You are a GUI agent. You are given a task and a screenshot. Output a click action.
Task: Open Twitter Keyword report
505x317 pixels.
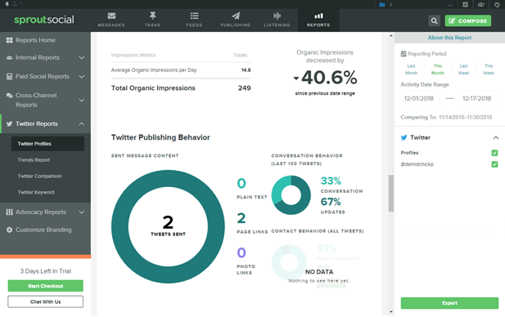pos(36,192)
